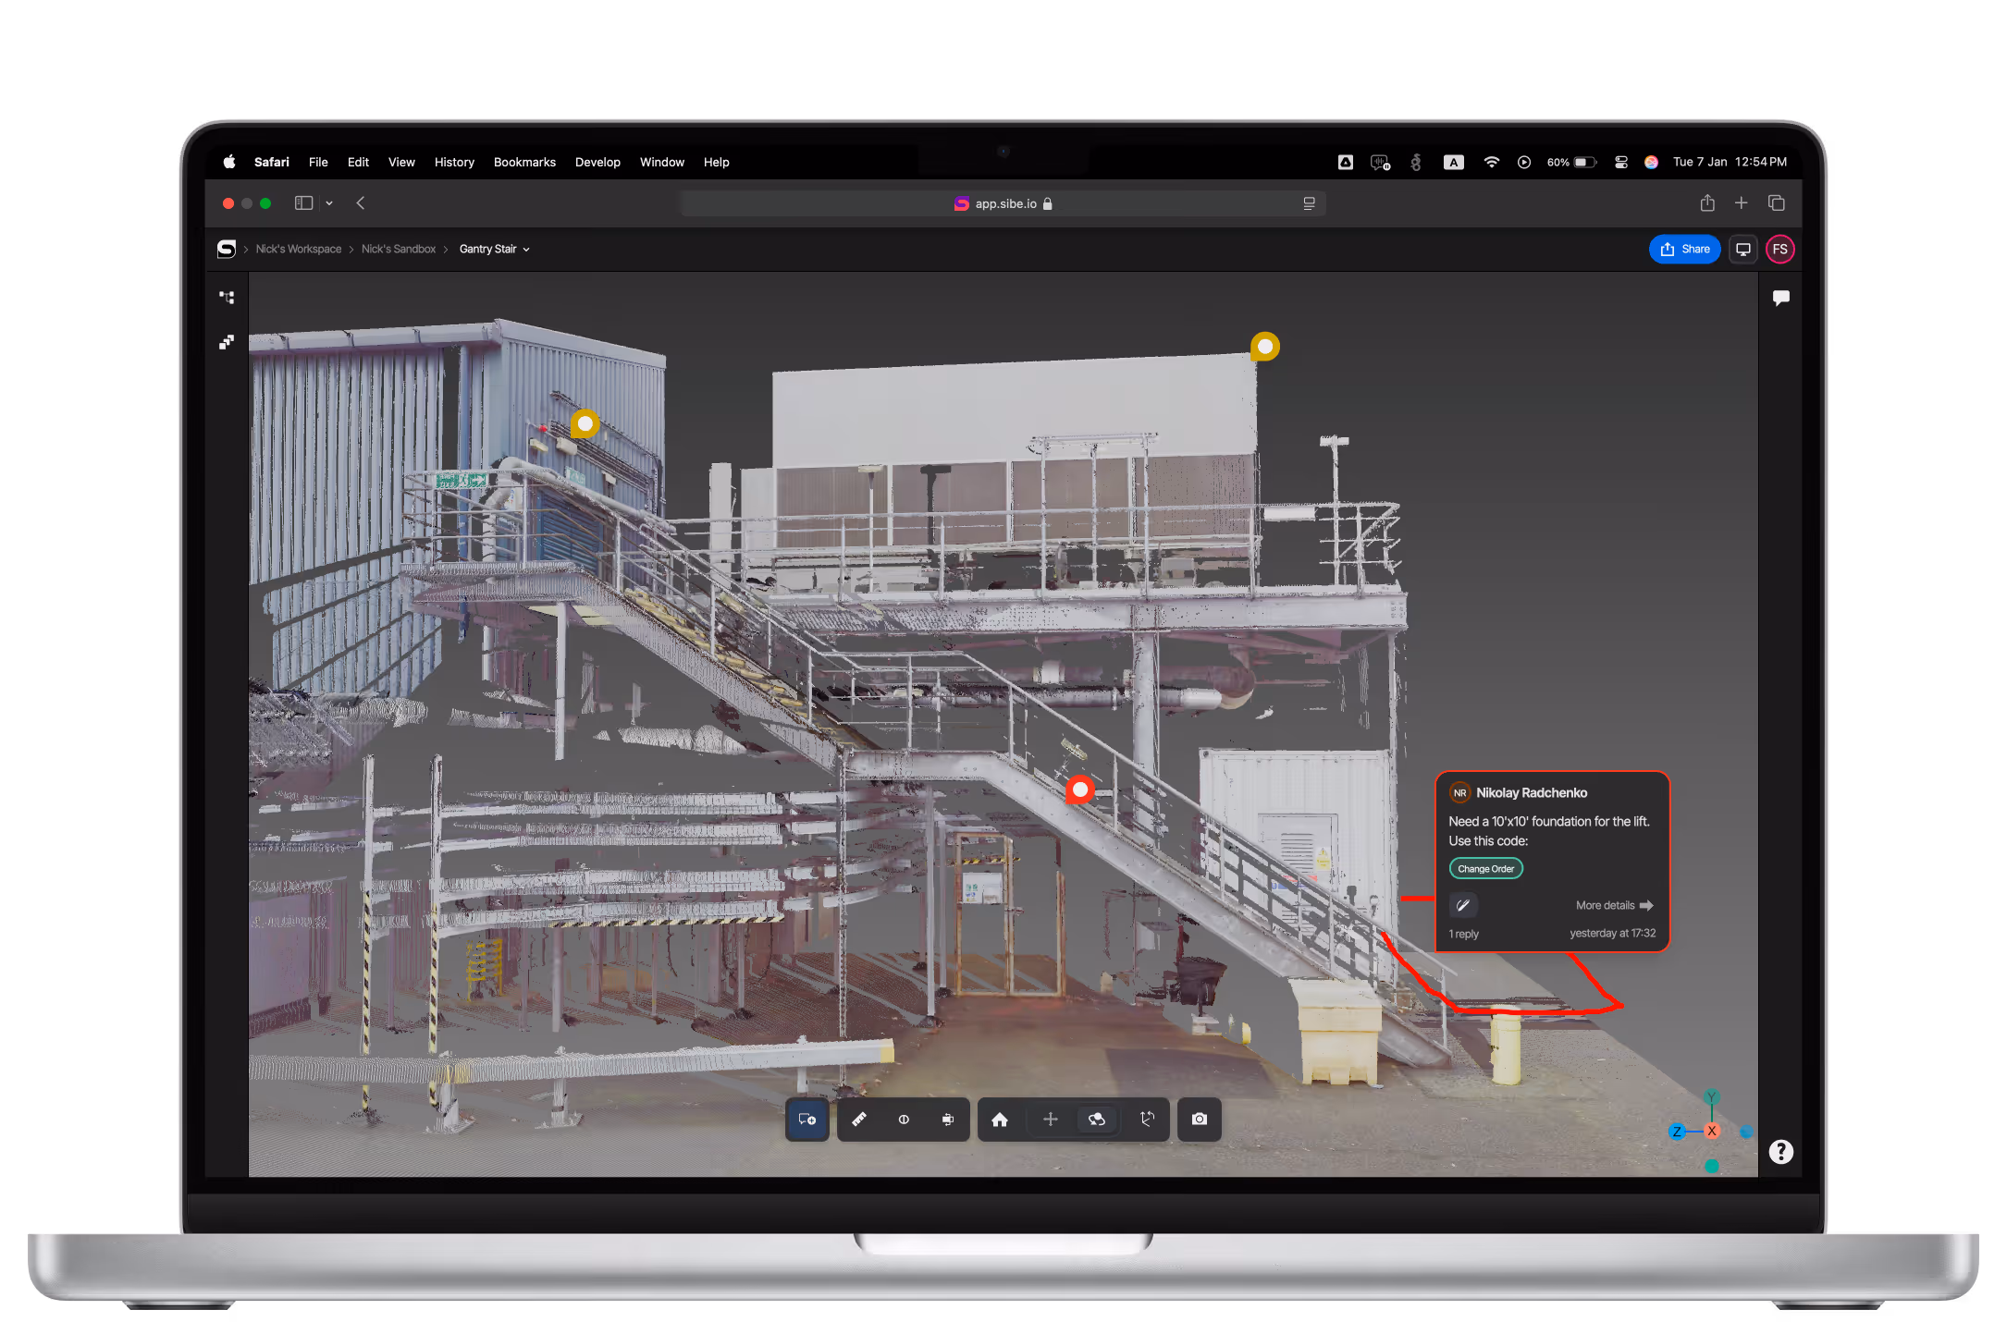Select the red comment pin on the stairs
This screenshot has height=1322, width=2007.
tap(1079, 790)
